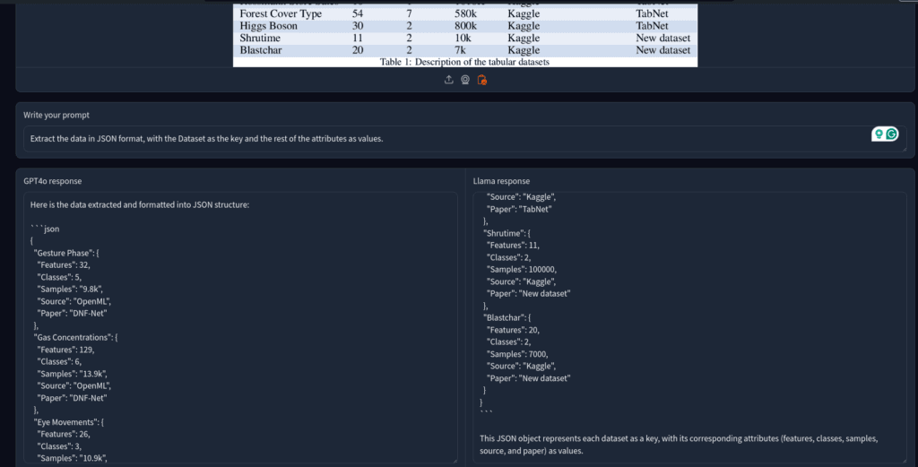Image resolution: width=918 pixels, height=467 pixels.
Task: Click "Here is the data extracted" sentence
Action: click(139, 205)
